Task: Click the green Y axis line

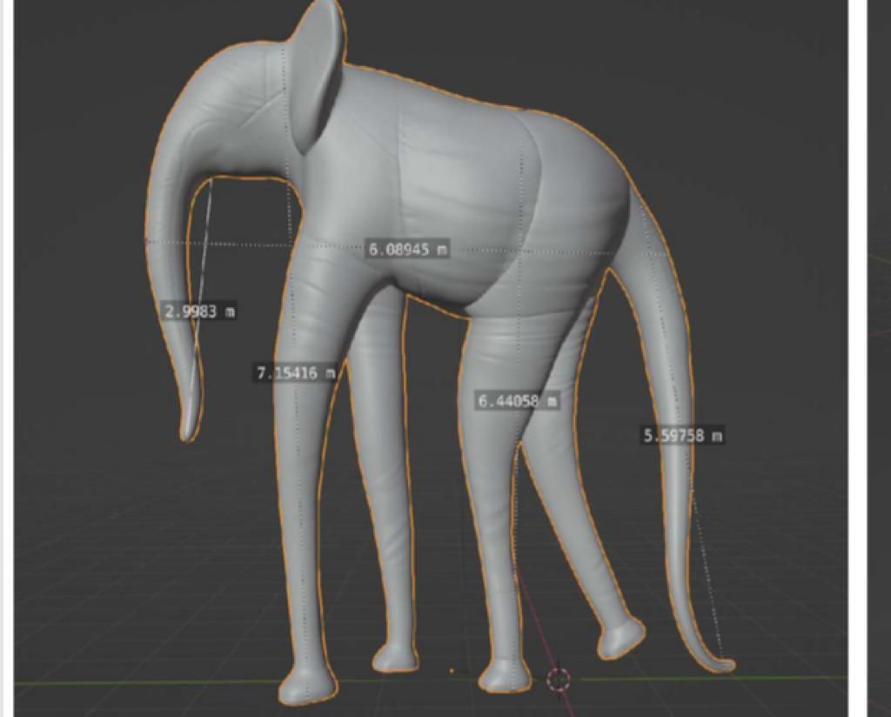Action: (131, 687)
